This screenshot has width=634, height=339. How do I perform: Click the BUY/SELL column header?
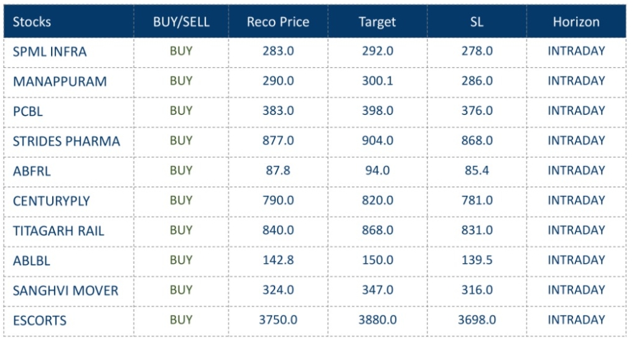click(x=181, y=22)
